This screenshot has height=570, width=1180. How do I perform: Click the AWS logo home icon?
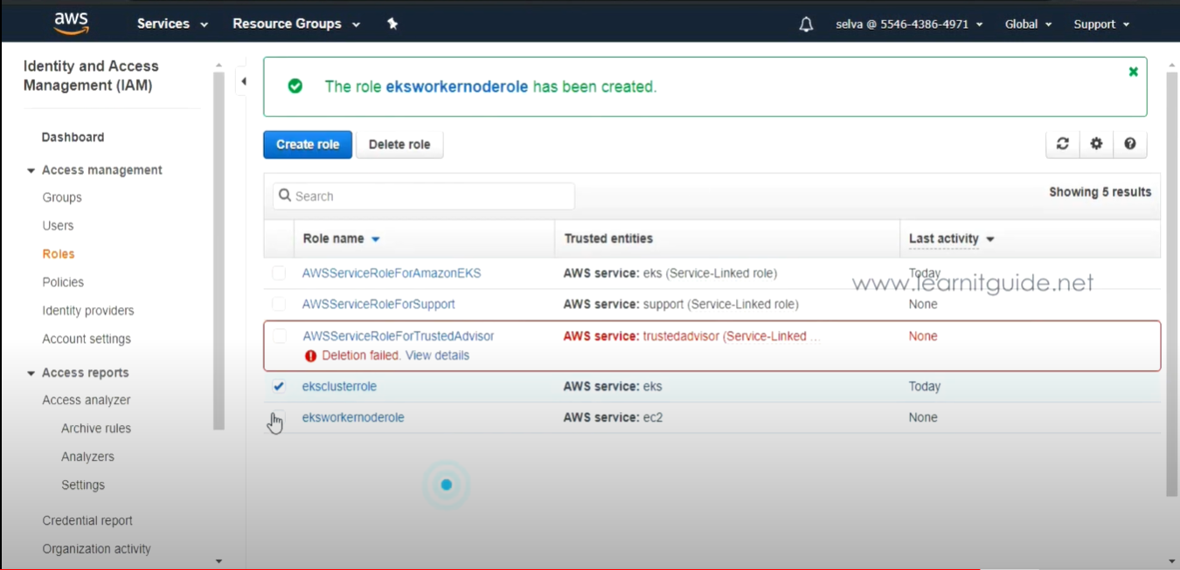tap(71, 24)
